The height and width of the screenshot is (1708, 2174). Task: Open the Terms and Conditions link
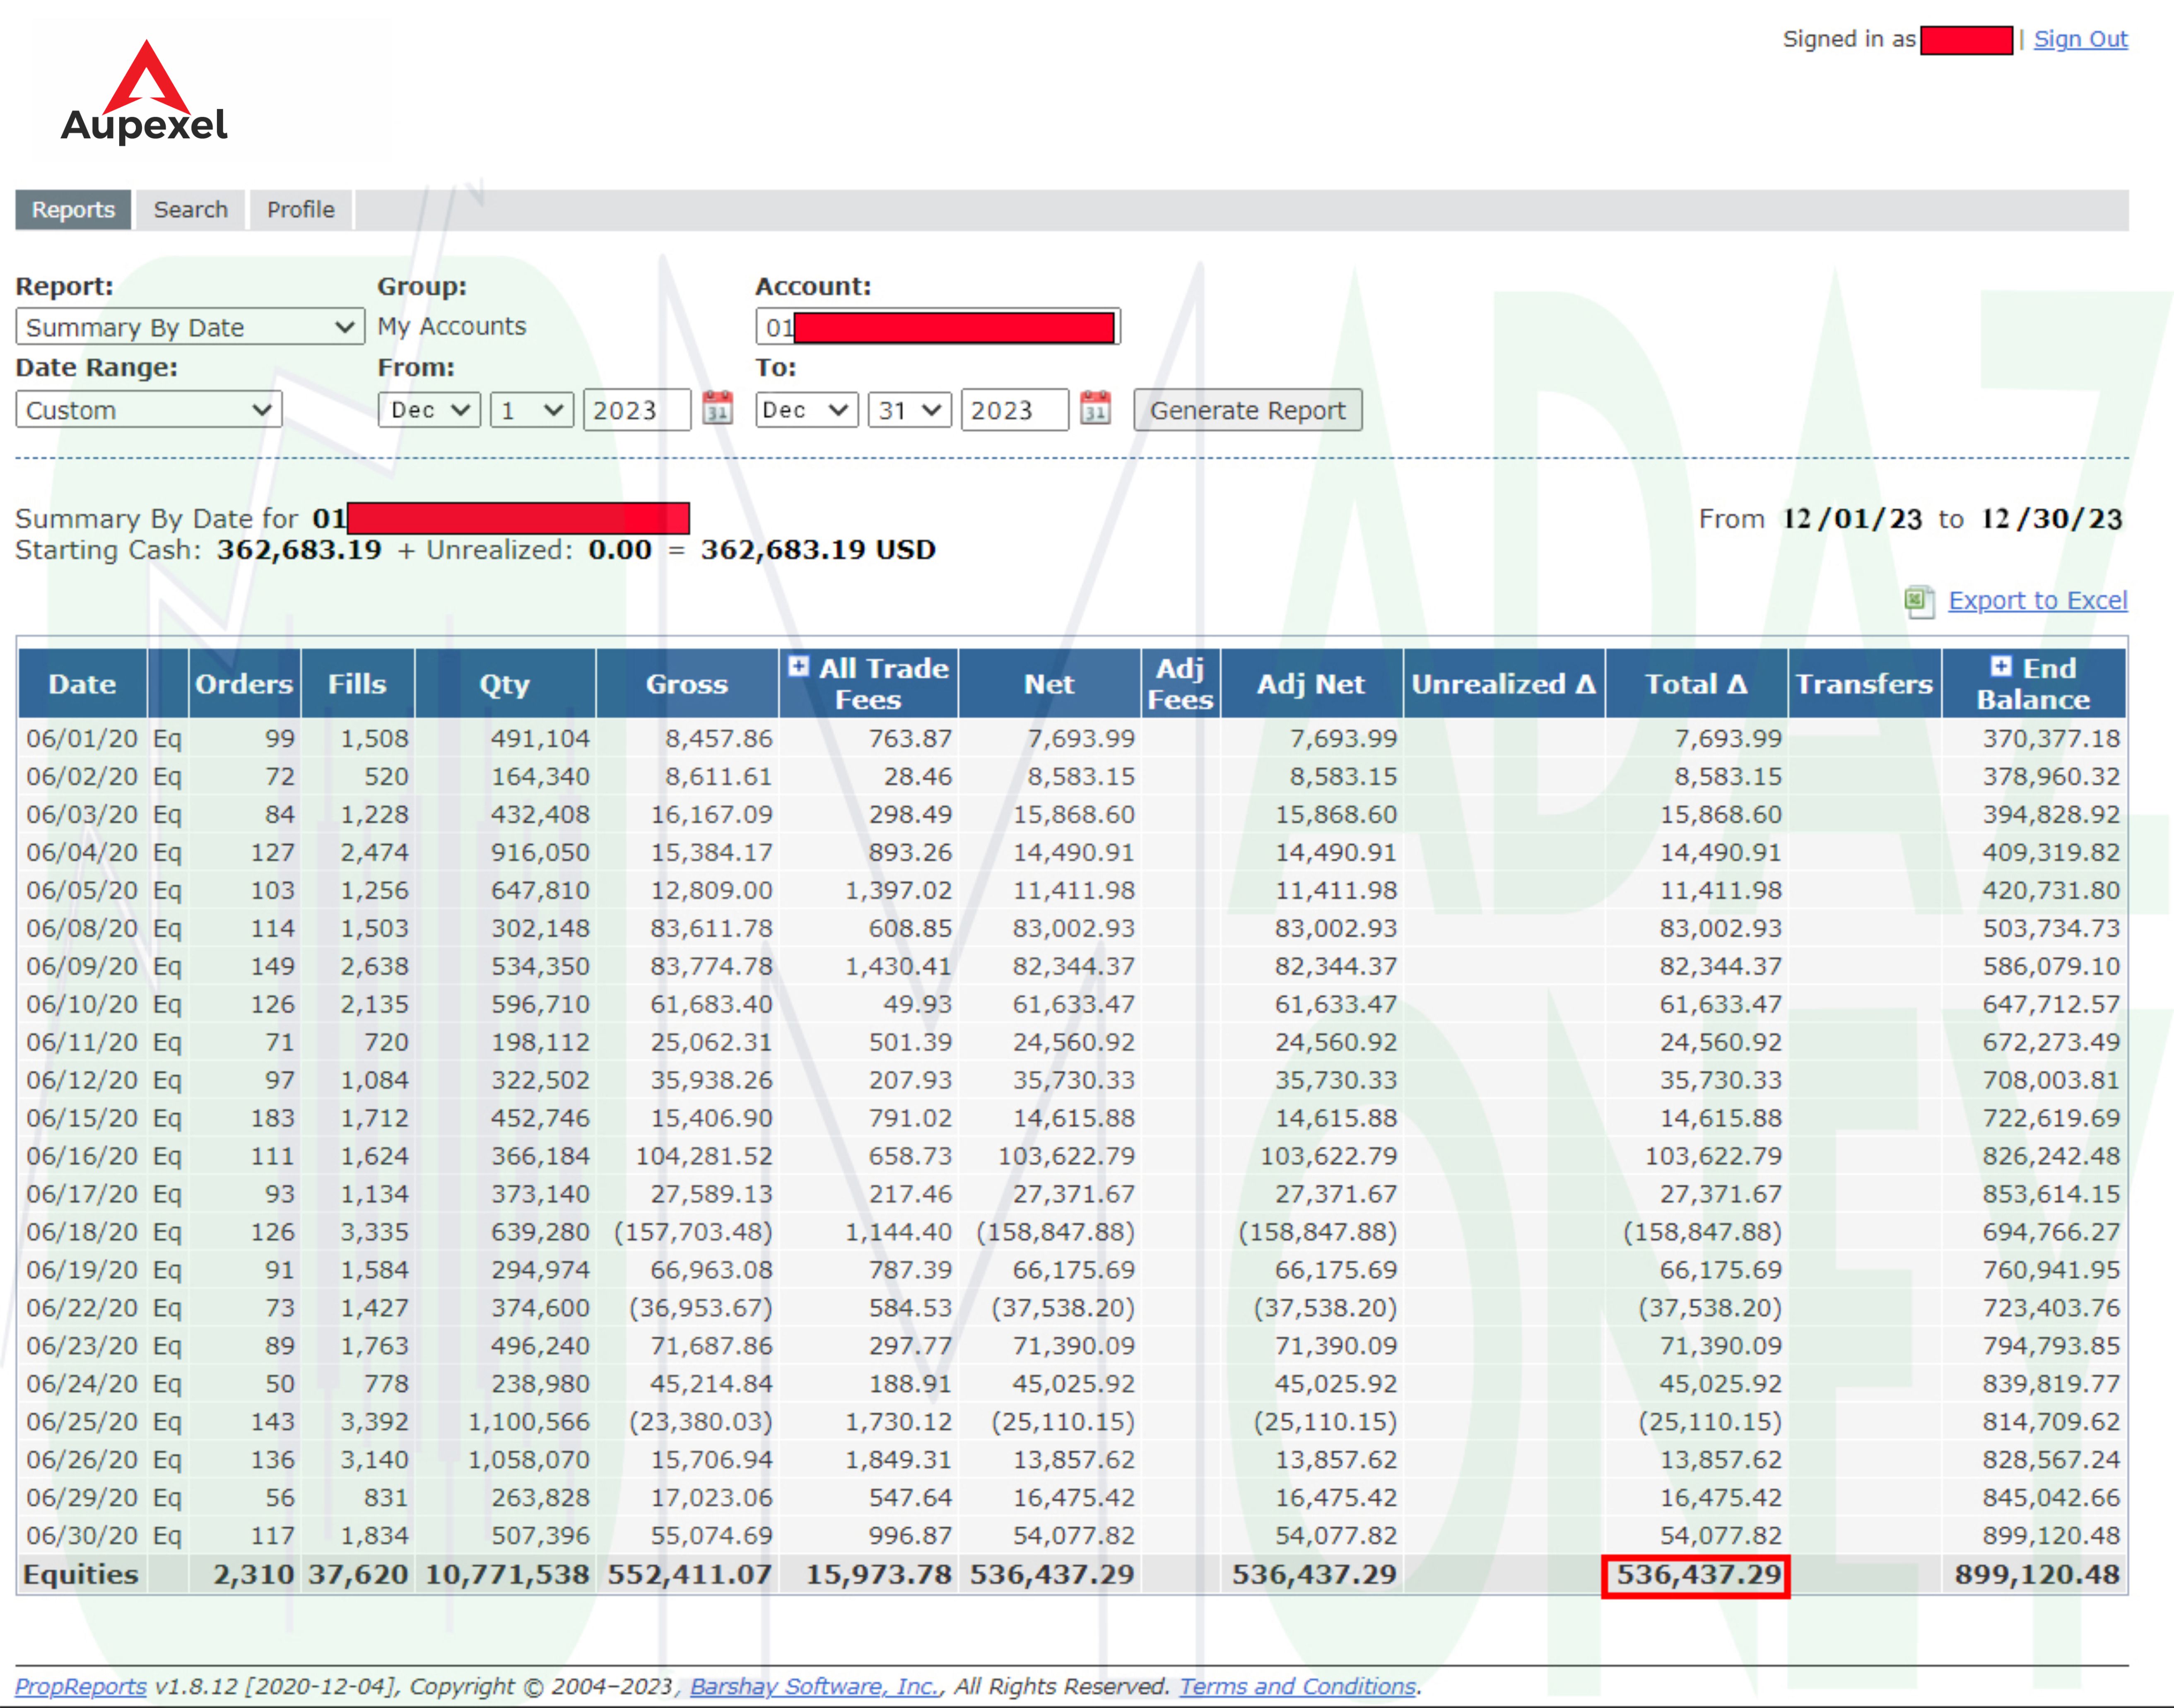(1298, 1686)
